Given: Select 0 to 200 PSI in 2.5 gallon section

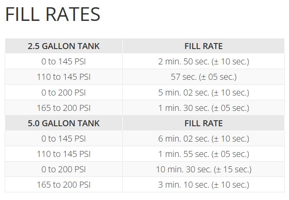Looking at the screenshot, I should [64, 93].
